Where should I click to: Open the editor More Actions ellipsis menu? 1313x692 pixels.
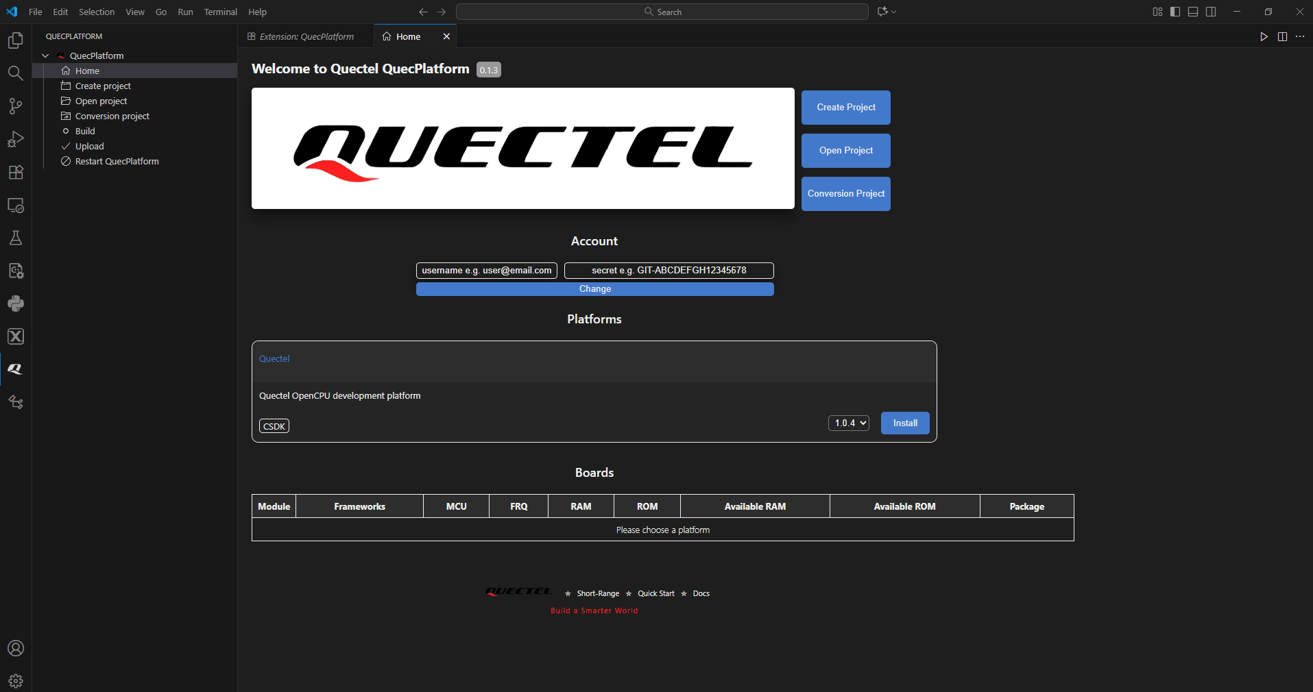pyautogui.click(x=1300, y=36)
